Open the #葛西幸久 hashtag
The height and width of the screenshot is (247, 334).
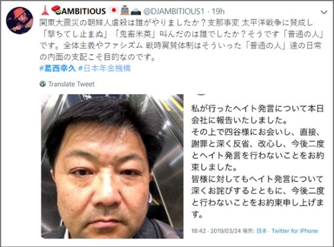[x=58, y=69]
